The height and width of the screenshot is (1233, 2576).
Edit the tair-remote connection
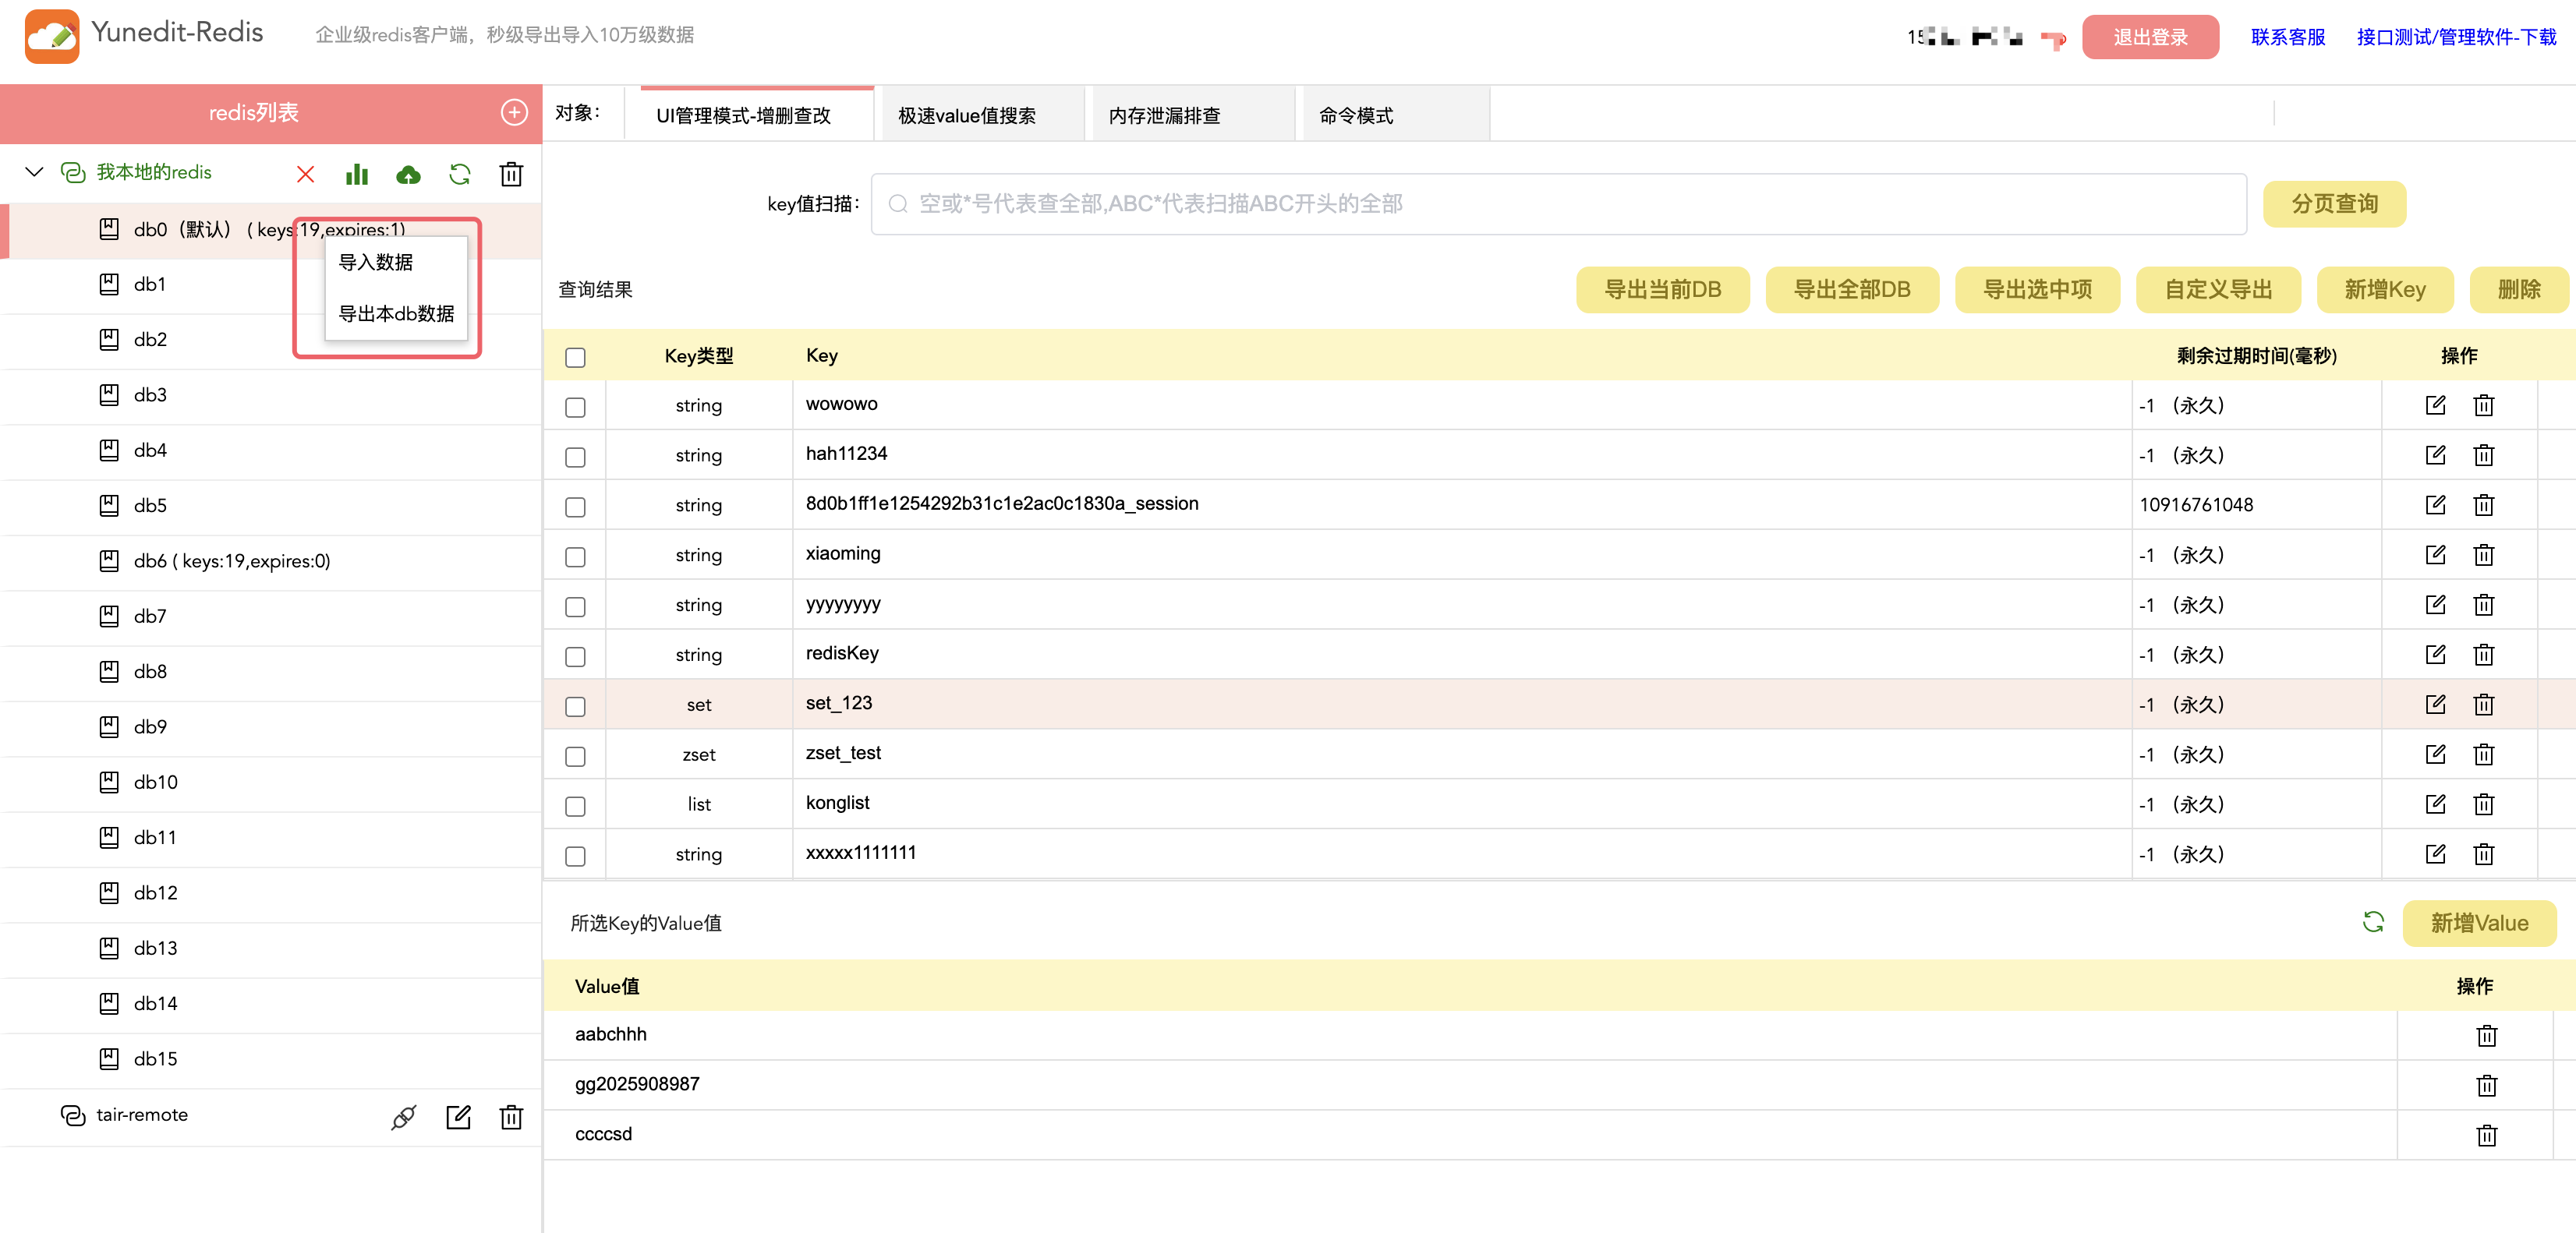(x=458, y=1116)
